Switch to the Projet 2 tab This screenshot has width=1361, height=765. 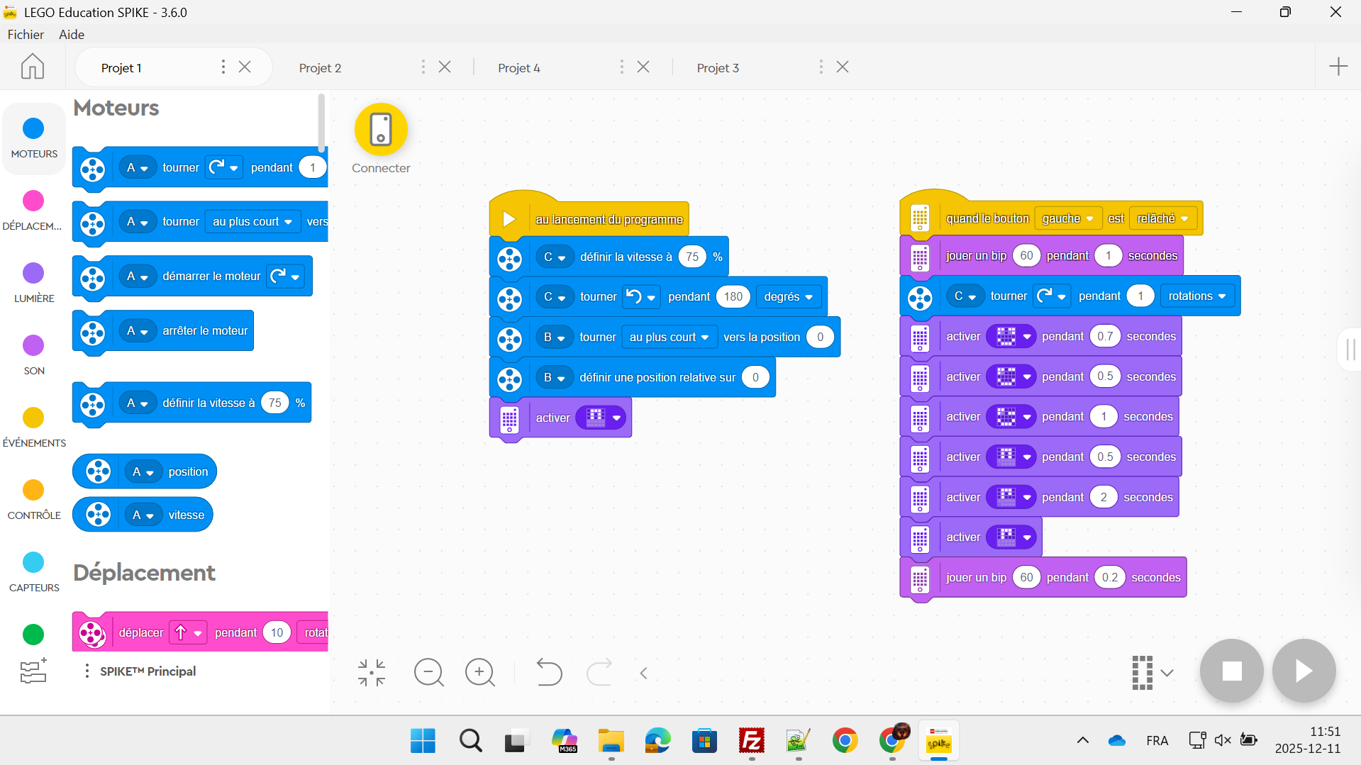(320, 68)
